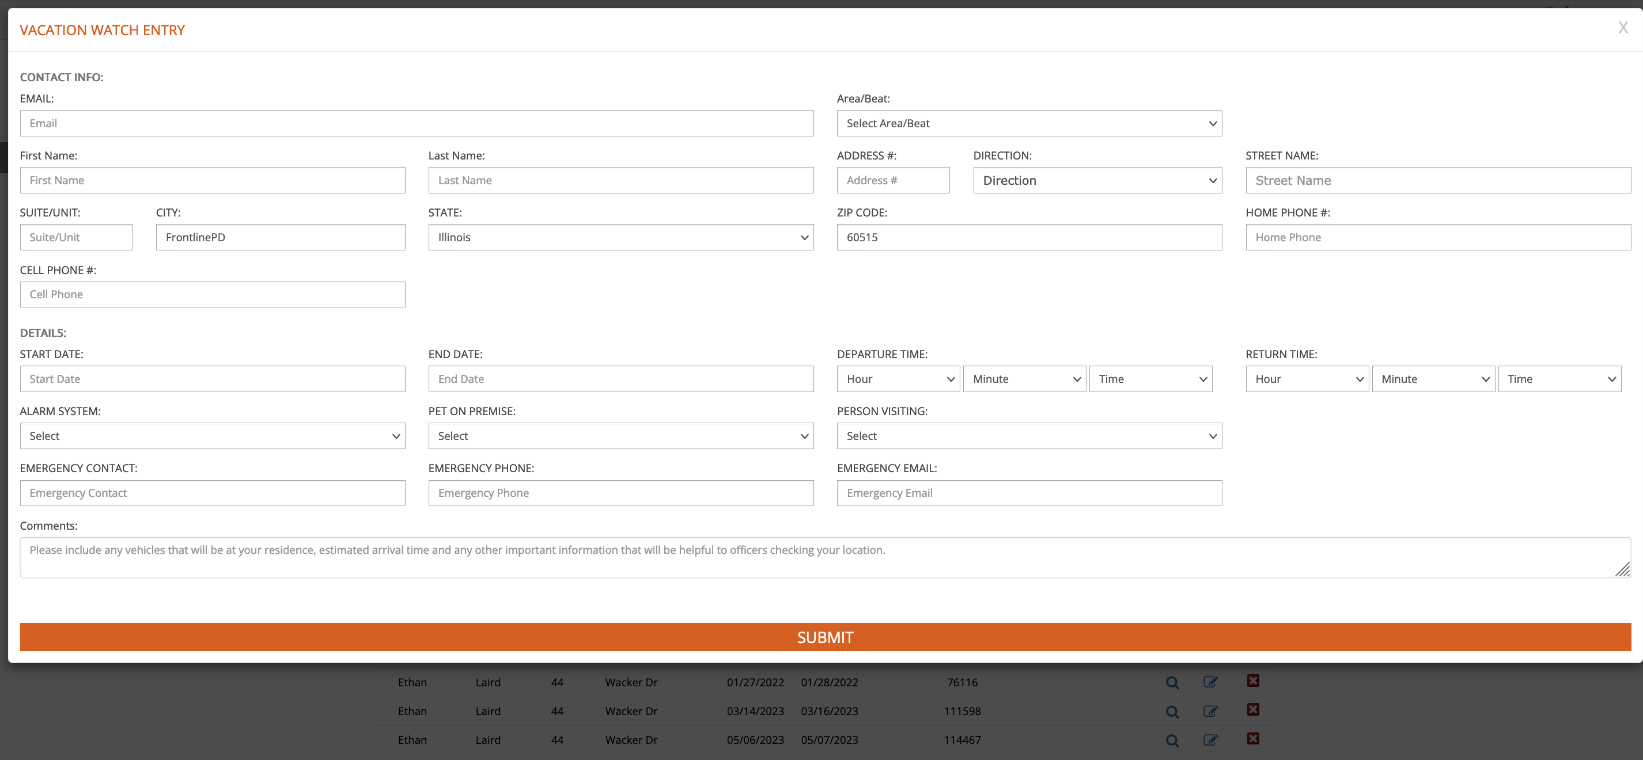Click the red delete icon for entry 114467

coord(1252,738)
